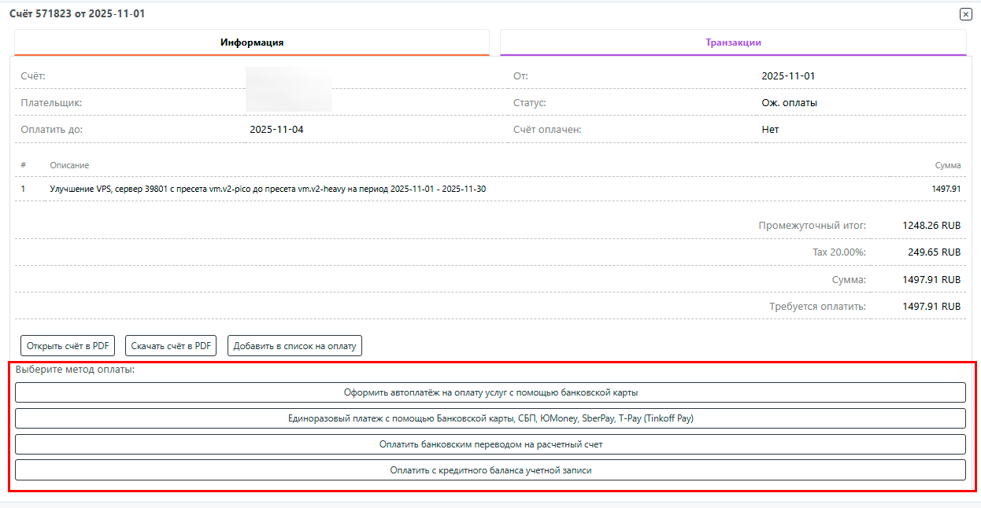
Task: Click the Описание column header
Action: 69,166
